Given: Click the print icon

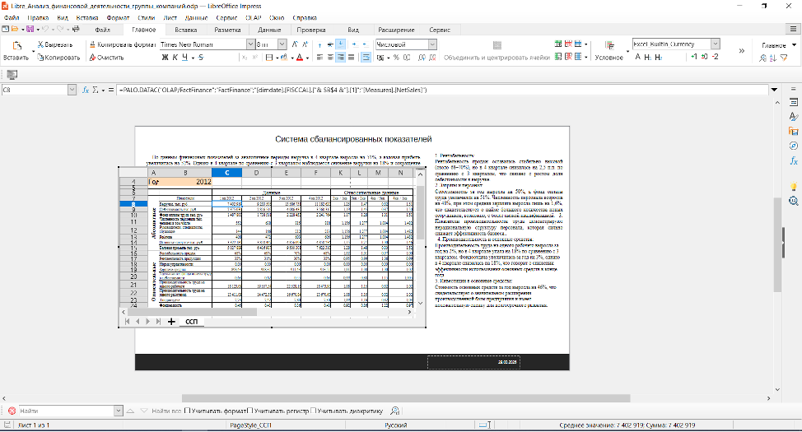Looking at the screenshot, I should tap(75, 30).
